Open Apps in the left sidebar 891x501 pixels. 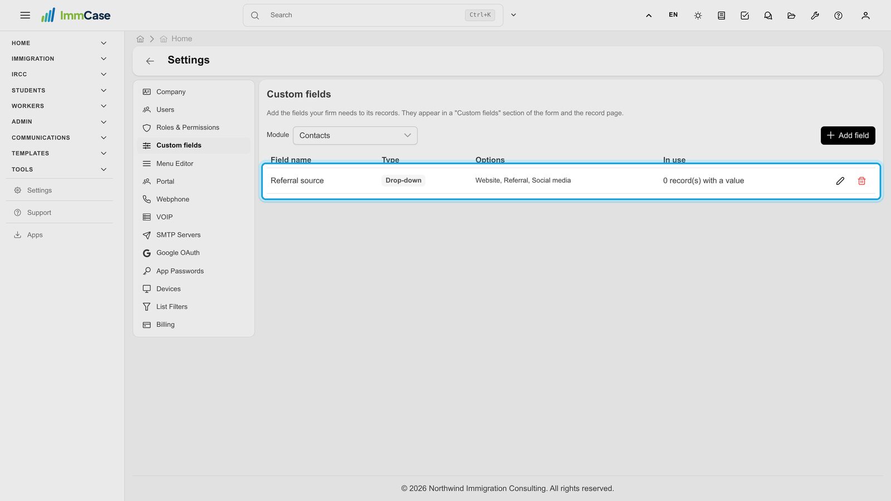pos(59,235)
